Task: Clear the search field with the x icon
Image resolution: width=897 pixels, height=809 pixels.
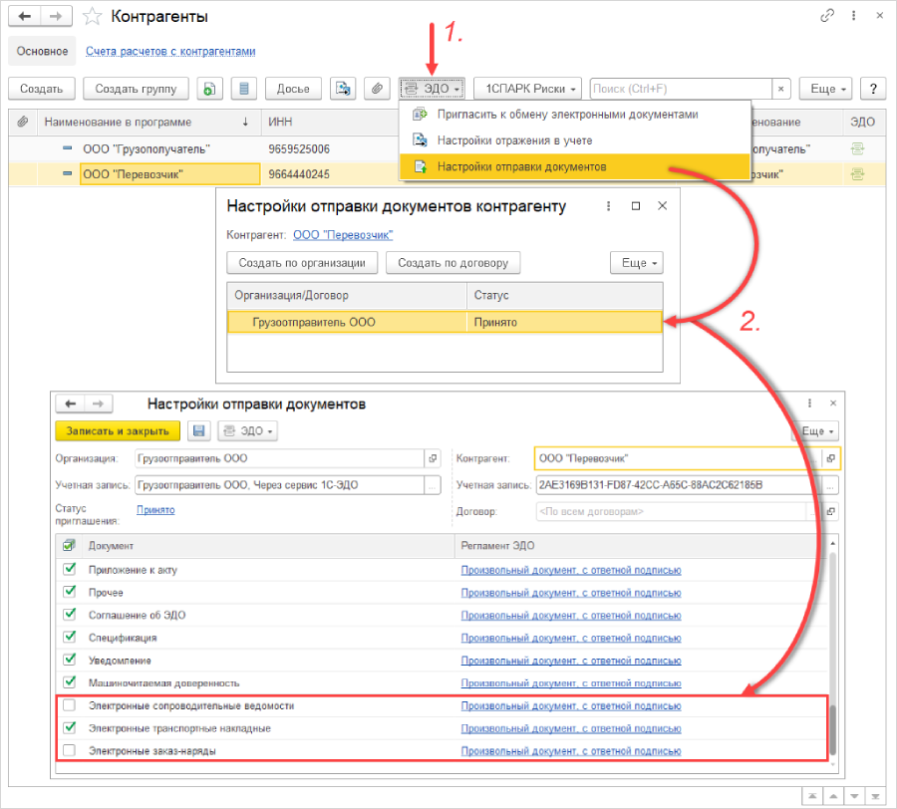Action: 780,89
